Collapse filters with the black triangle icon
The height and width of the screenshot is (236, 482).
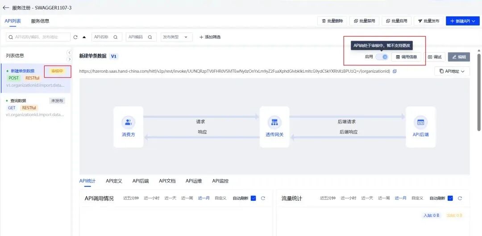coord(84,37)
